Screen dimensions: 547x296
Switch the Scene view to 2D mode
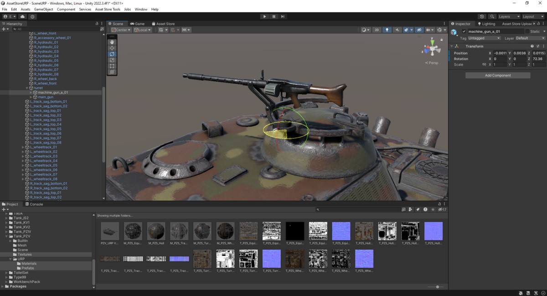(377, 29)
